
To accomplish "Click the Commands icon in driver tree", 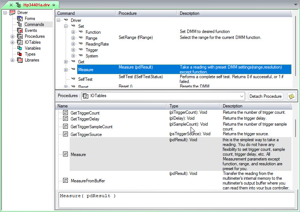I will tap(20, 24).
